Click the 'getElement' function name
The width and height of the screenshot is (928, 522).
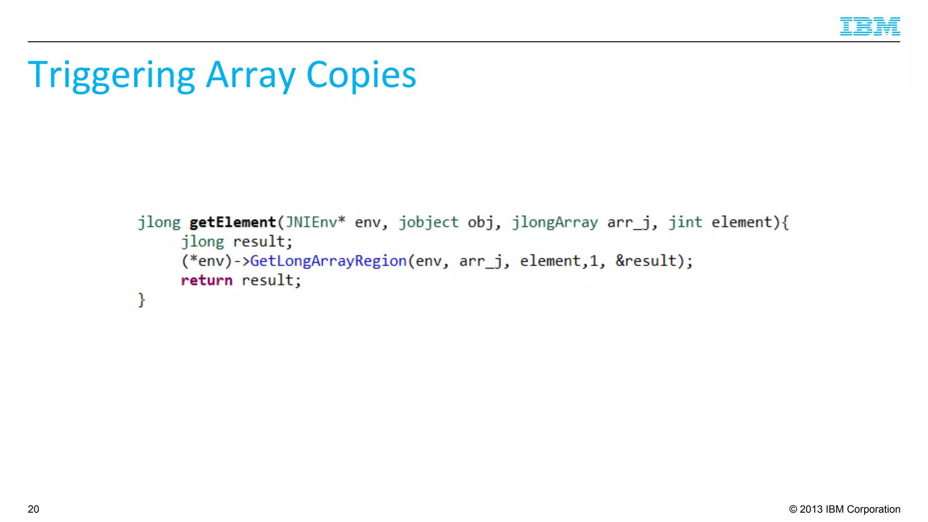pos(233,222)
